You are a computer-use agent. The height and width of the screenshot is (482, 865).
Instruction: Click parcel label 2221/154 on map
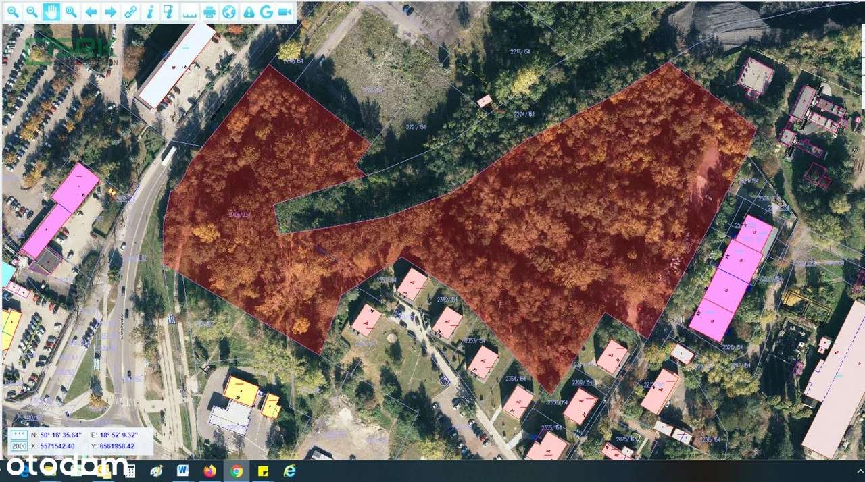pyautogui.click(x=415, y=127)
